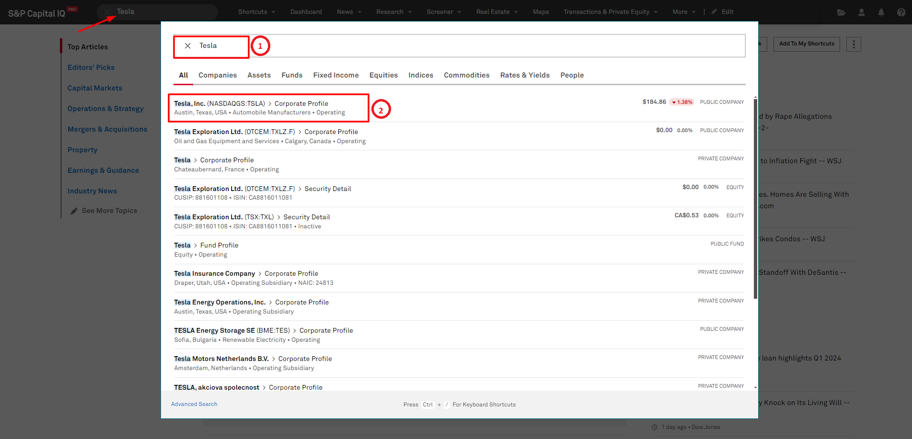Click the pencil Edit icon in the top bar
Viewport: 912px width, 439px height.
click(714, 11)
